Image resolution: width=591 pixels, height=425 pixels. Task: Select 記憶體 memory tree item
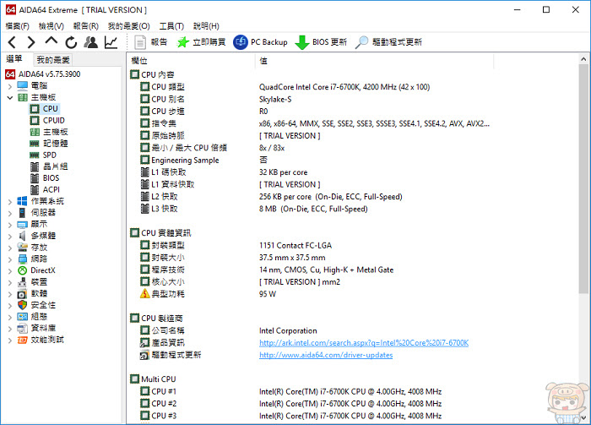pos(49,144)
